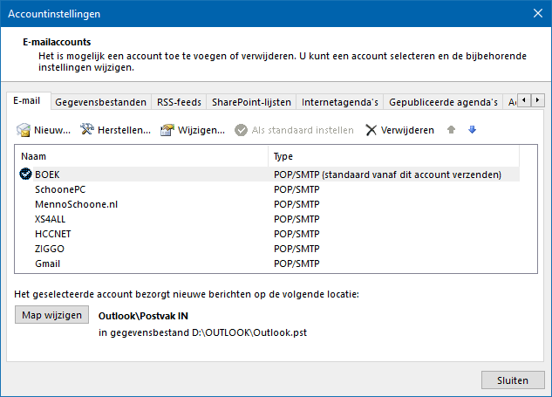Select the ZIGGO account
Screen dimensions: 552x397
click(269, 249)
